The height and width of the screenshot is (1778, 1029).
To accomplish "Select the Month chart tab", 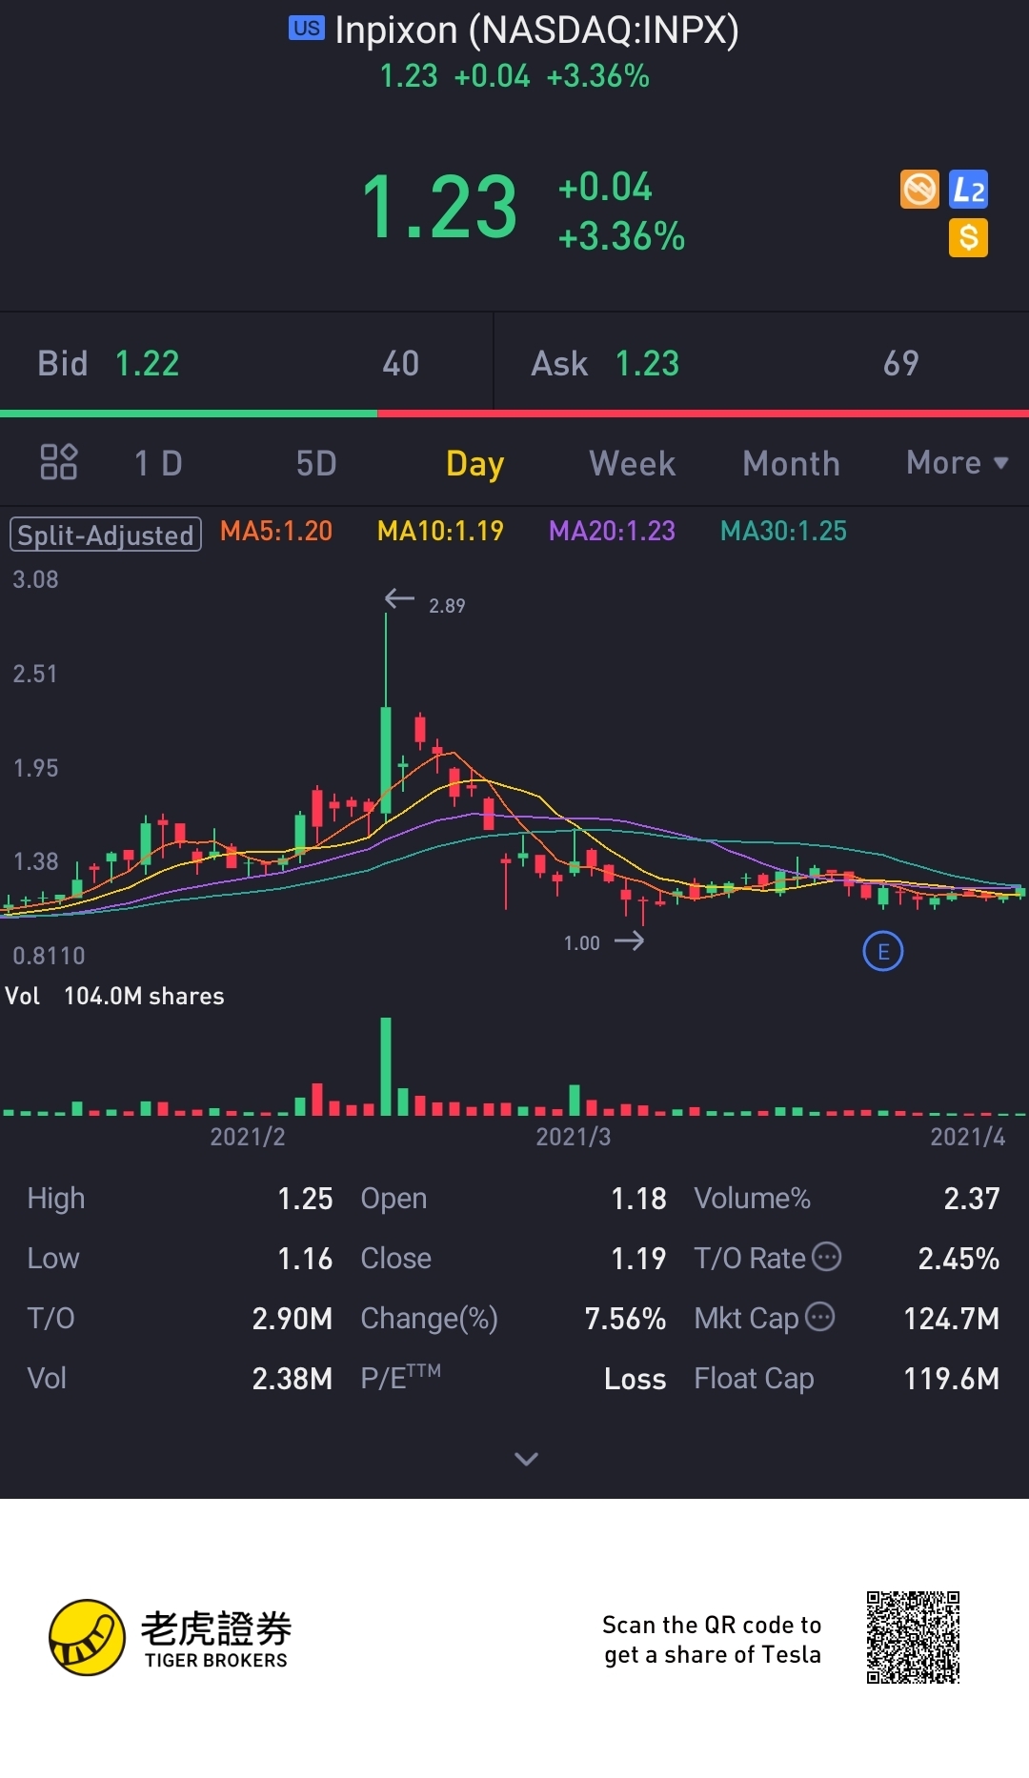I will click(x=791, y=463).
